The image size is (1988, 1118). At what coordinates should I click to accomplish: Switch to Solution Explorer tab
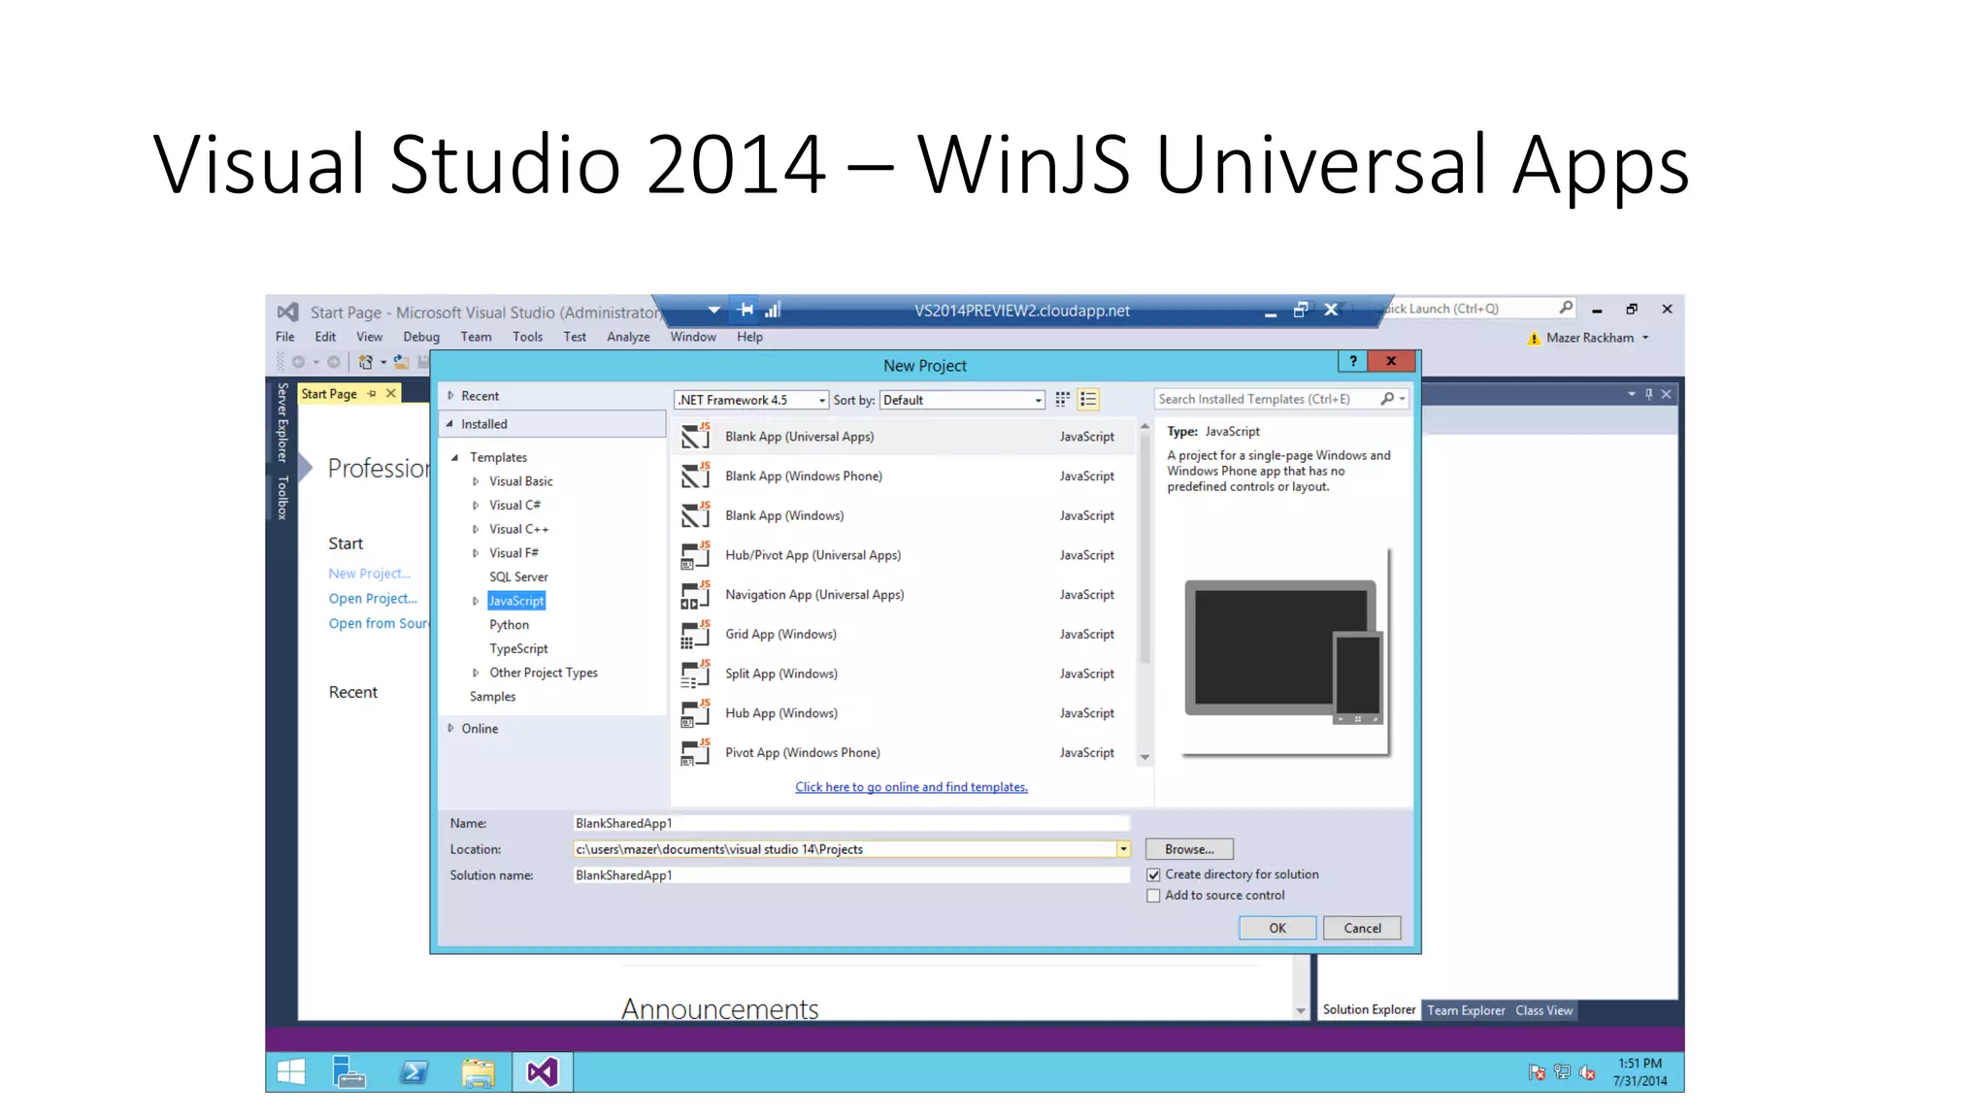(1369, 1009)
